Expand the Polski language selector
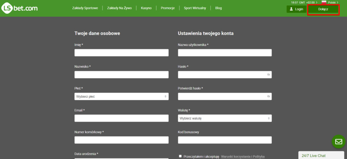Screen dimensions: 347x159 [x=333, y=2]
